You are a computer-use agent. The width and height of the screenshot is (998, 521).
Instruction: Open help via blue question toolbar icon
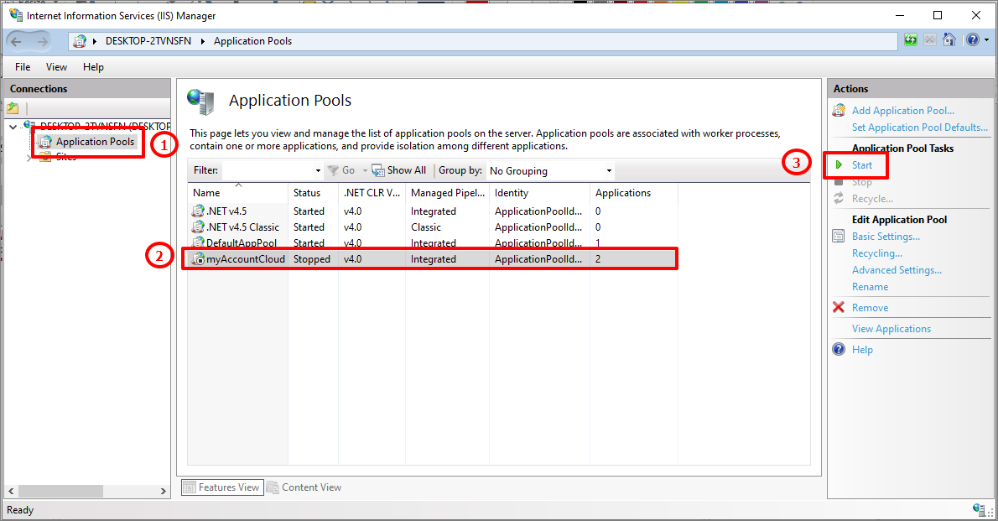(973, 39)
